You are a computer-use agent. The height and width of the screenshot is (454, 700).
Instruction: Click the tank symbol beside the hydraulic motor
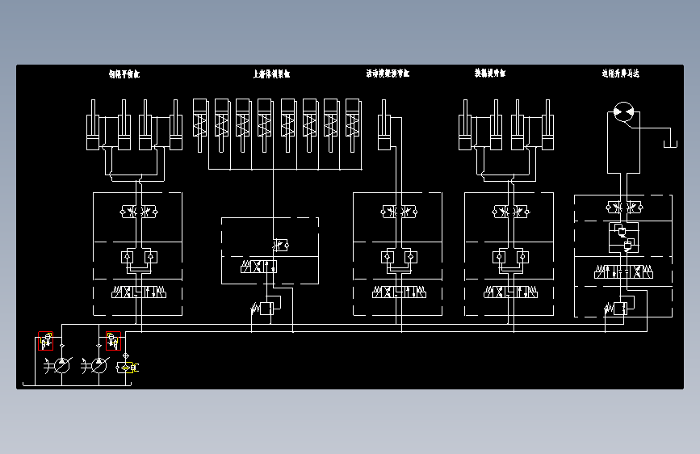670,144
